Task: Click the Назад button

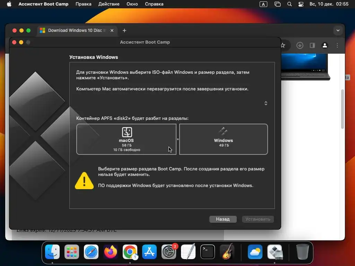Action: 223,219
